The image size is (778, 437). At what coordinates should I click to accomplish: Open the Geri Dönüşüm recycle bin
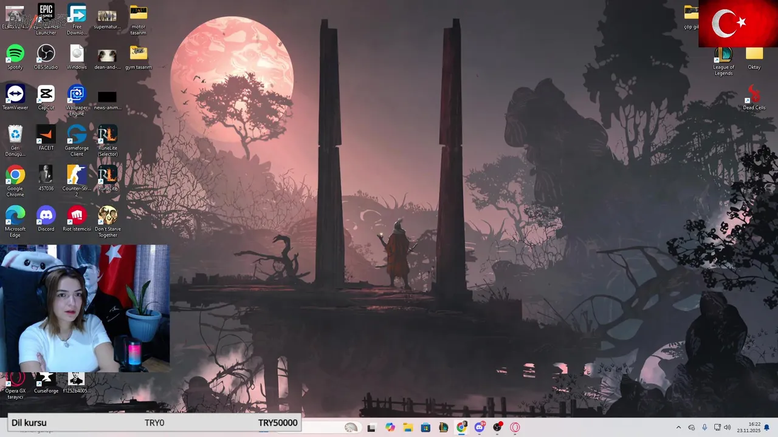[15, 141]
